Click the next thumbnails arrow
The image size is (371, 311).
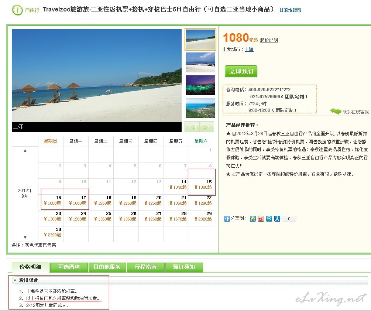coord(207,127)
